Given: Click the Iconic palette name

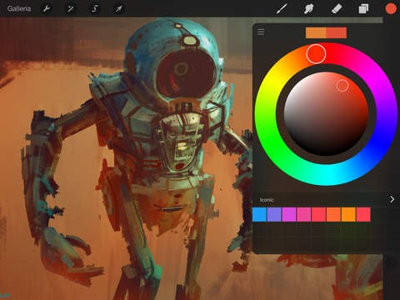Looking at the screenshot, I should (x=267, y=200).
